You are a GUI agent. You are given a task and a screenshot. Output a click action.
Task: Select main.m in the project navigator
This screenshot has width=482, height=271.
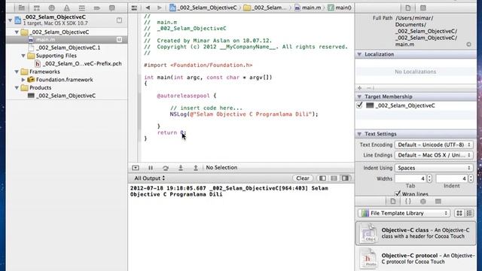[x=67, y=40]
